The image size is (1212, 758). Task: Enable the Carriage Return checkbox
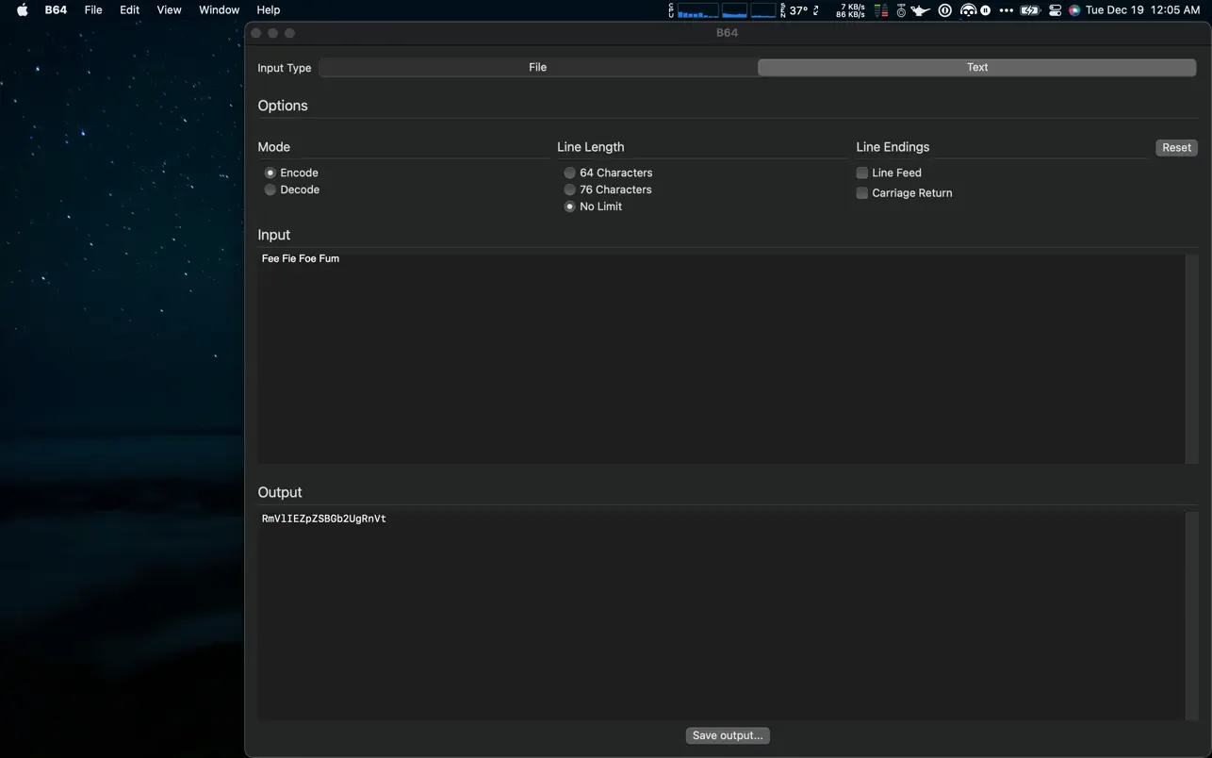click(862, 192)
